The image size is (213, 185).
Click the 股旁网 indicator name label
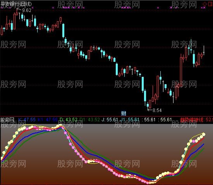coord(7,120)
